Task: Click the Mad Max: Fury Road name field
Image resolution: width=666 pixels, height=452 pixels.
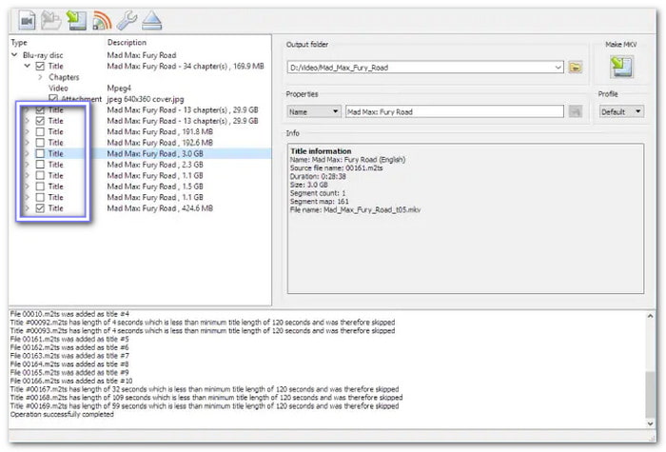Action: tap(455, 111)
